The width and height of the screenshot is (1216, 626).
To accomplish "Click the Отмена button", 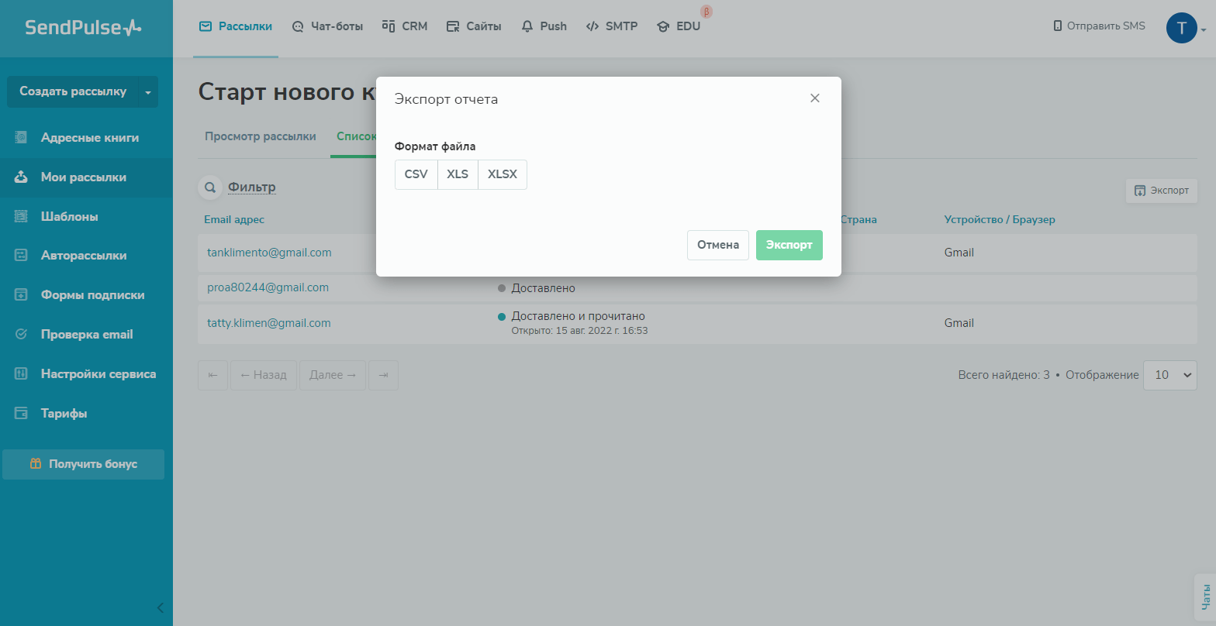I will point(717,245).
